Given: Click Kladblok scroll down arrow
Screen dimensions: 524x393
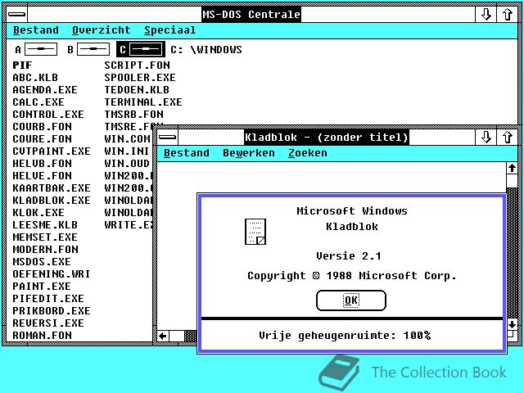Looking at the screenshot, I should coord(512,324).
